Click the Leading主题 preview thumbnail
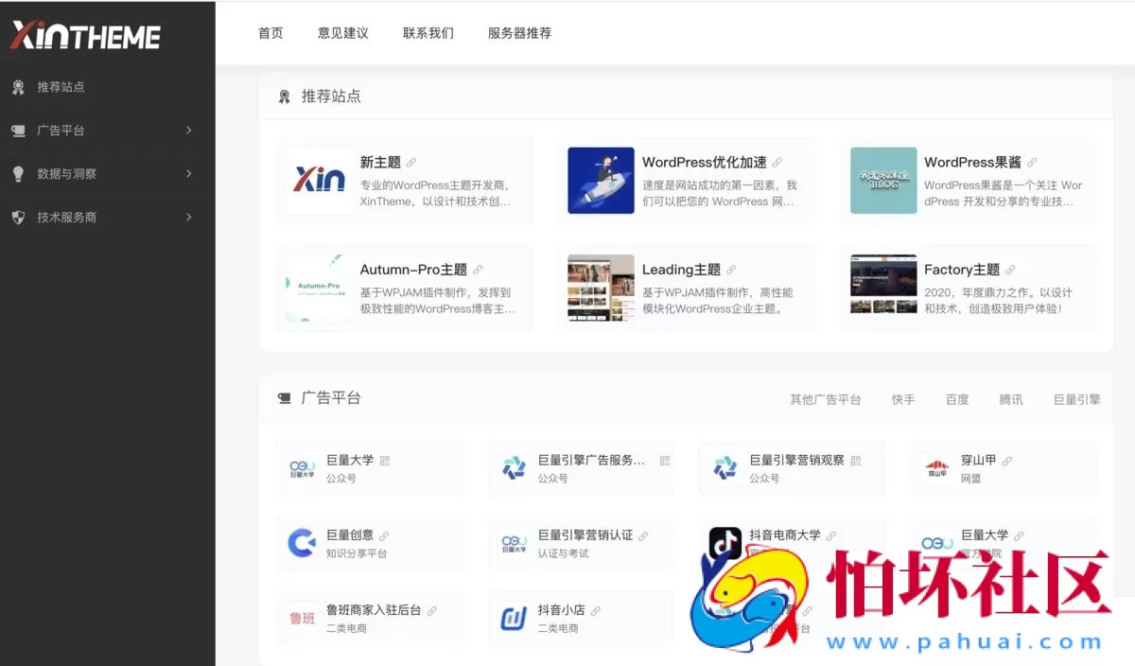The width and height of the screenshot is (1135, 666). [600, 287]
